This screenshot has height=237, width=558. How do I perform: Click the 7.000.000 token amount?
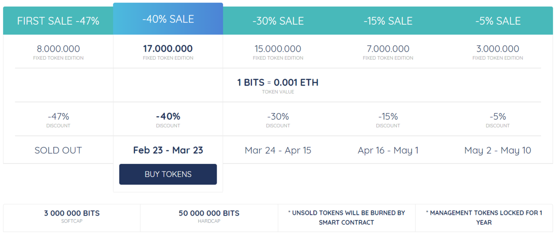pos(388,49)
